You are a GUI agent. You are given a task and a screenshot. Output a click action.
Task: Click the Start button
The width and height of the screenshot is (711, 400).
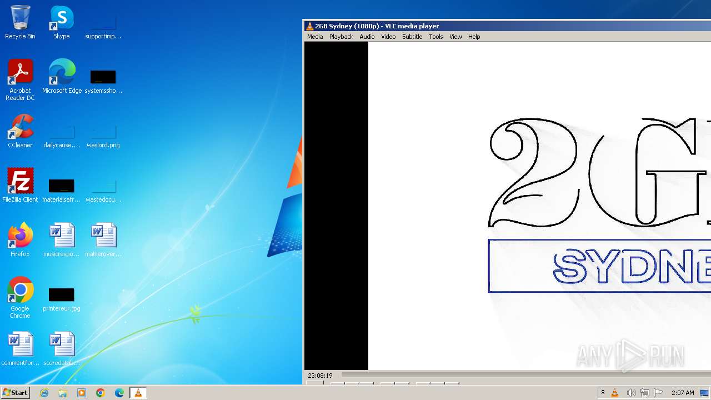click(15, 393)
